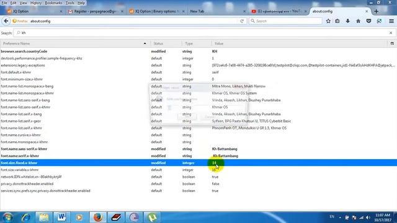Select font.size.fixed.x-khmr highlighted row
The width and height of the screenshot is (397, 223).
click(198, 163)
